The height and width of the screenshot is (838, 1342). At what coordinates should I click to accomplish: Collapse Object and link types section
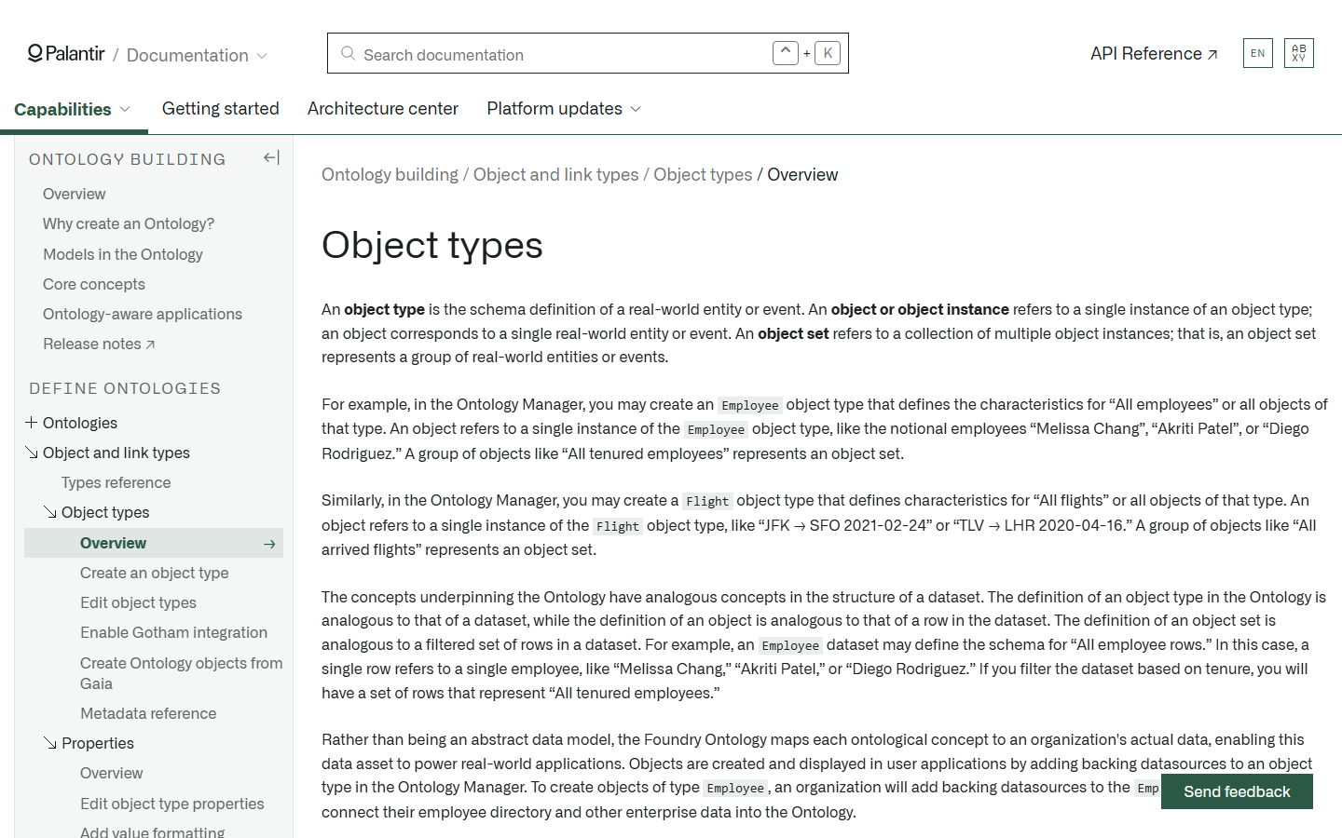point(32,453)
